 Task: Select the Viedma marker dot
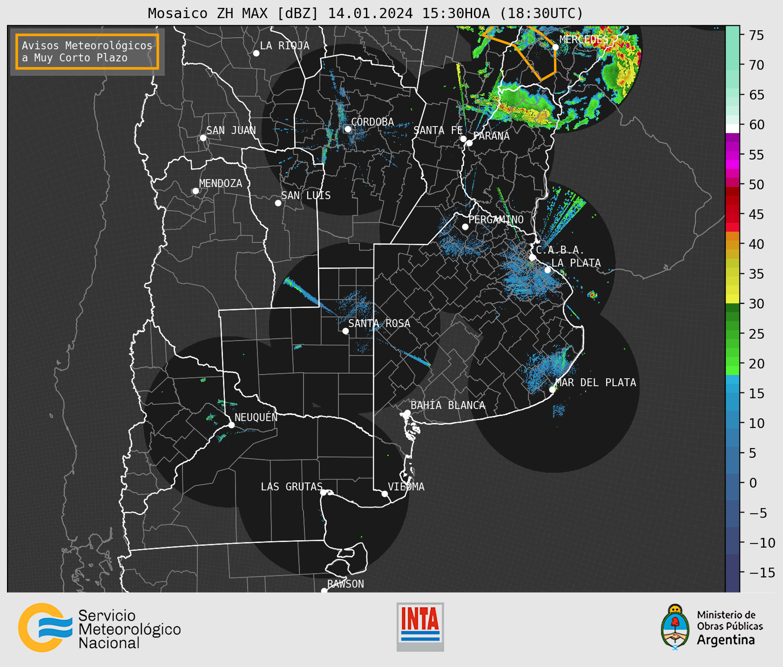[x=385, y=494]
